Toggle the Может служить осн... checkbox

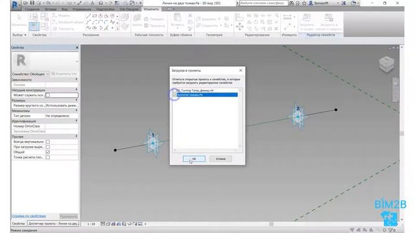click(x=47, y=95)
